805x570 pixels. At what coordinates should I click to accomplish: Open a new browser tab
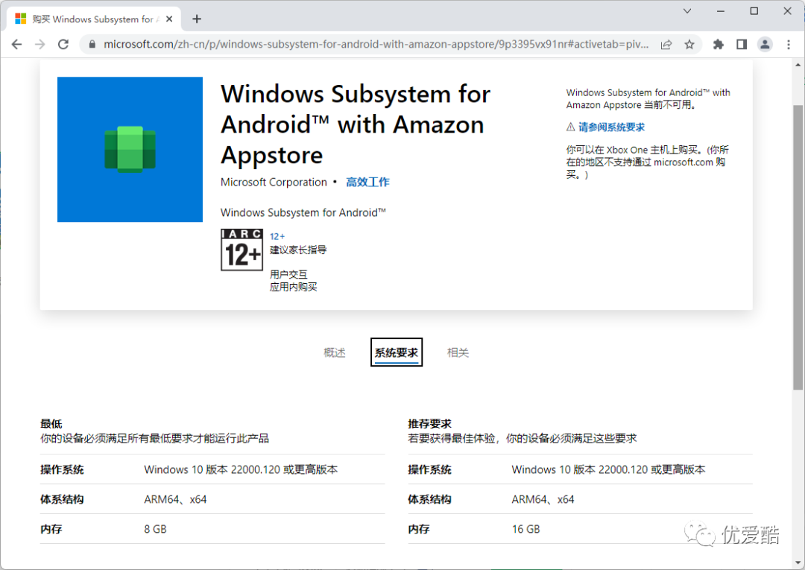click(x=197, y=19)
